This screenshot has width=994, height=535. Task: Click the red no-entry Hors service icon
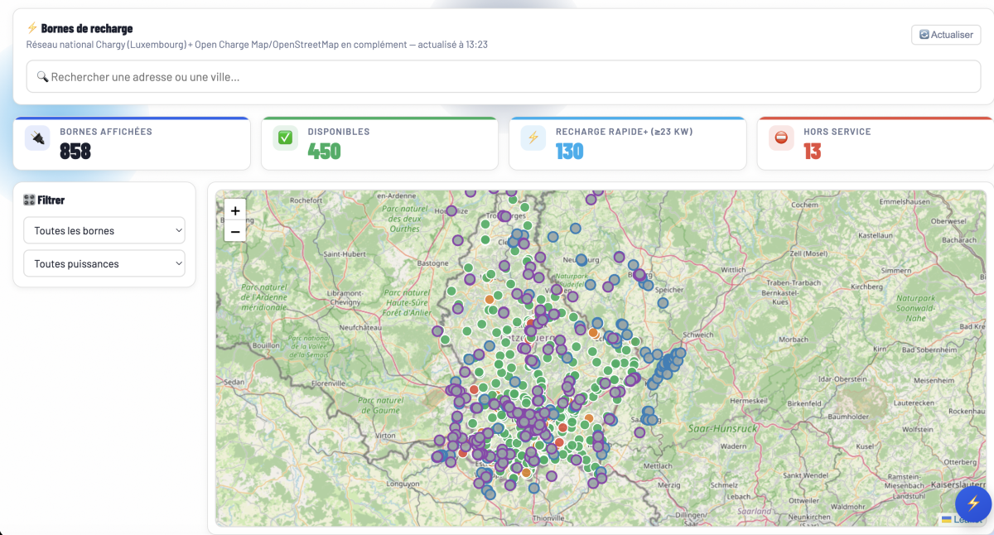[x=781, y=137]
